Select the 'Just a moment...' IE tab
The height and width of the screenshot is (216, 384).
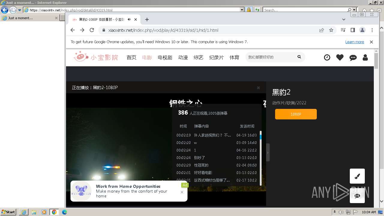30,18
